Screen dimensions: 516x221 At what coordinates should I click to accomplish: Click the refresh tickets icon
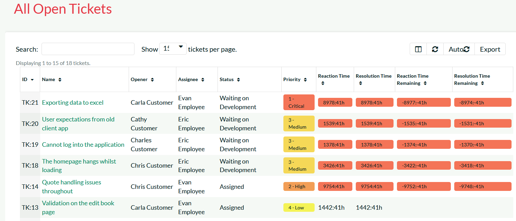point(435,49)
